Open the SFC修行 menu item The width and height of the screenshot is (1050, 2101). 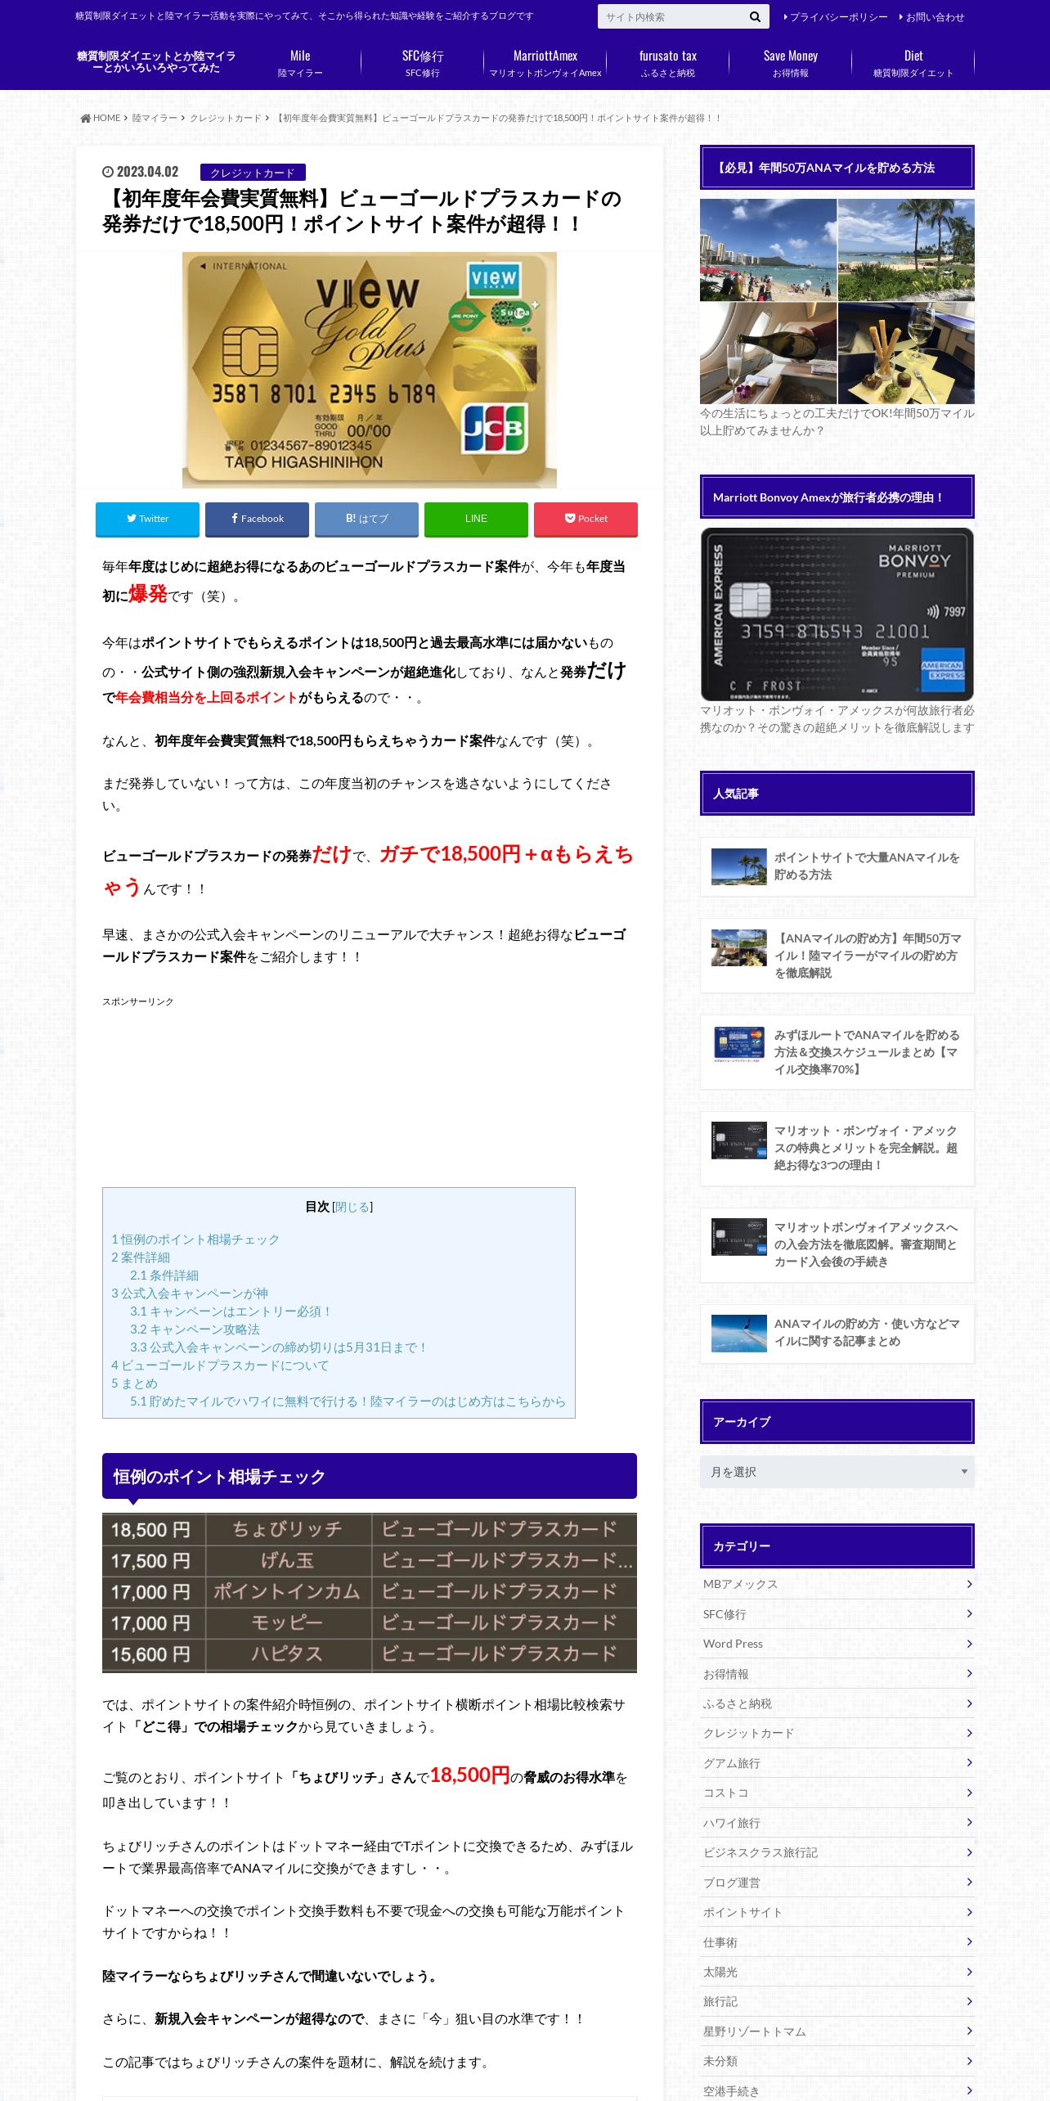423,64
